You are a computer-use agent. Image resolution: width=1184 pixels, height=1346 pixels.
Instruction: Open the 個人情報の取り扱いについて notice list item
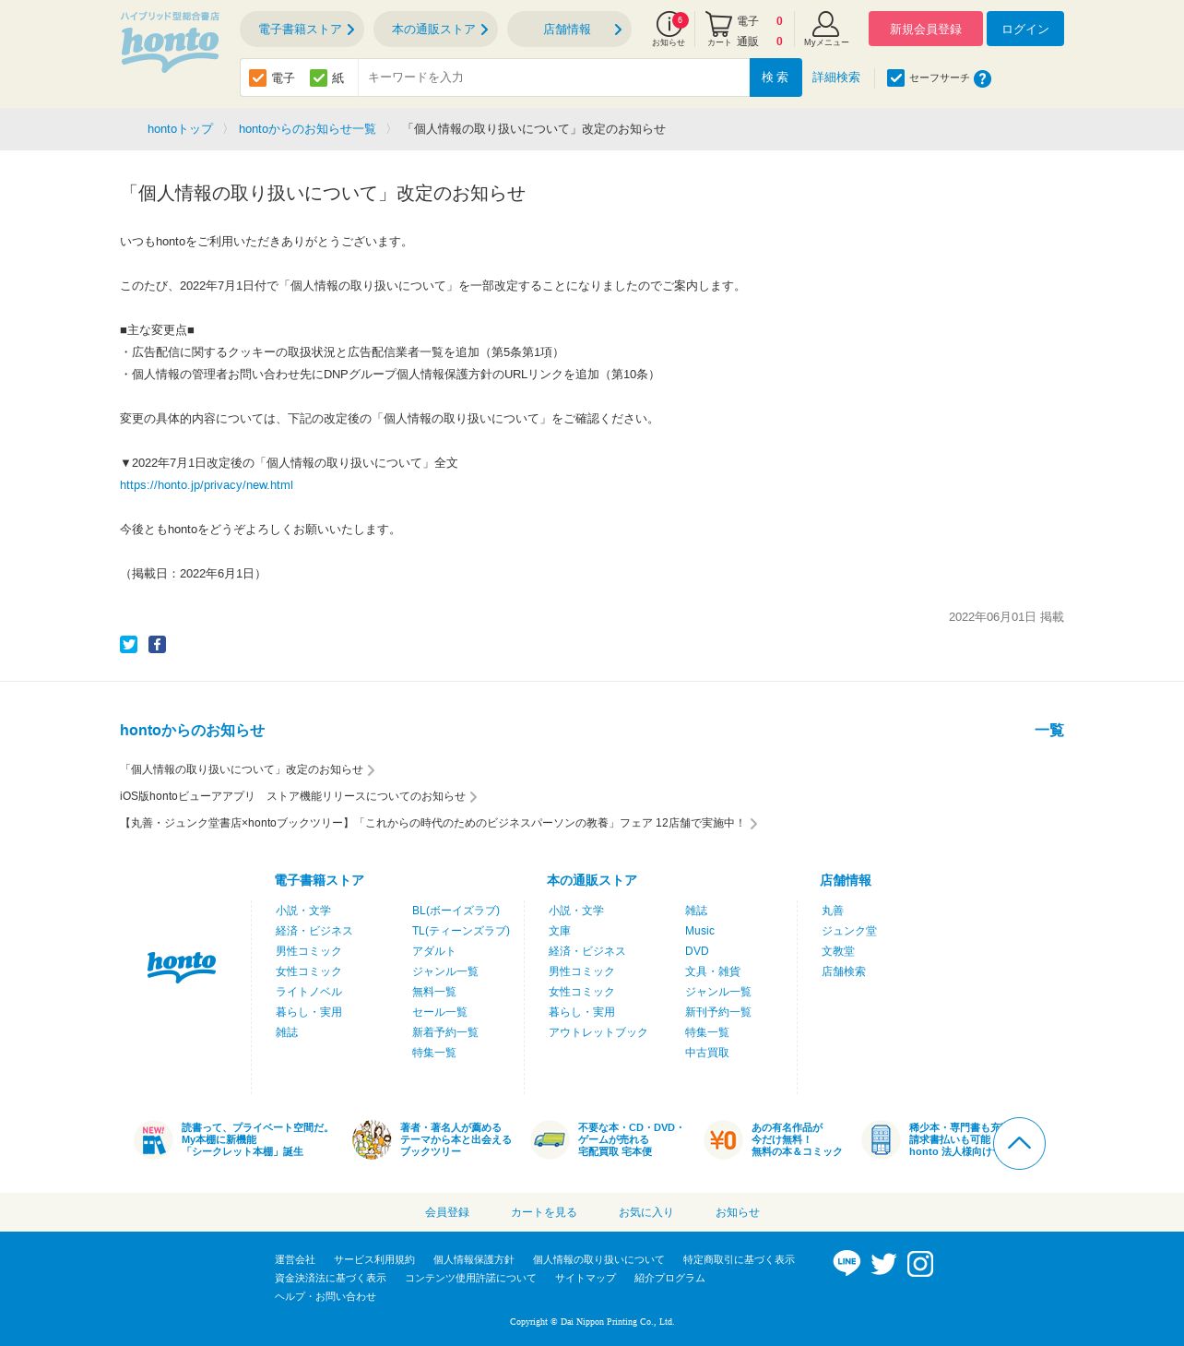(247, 769)
